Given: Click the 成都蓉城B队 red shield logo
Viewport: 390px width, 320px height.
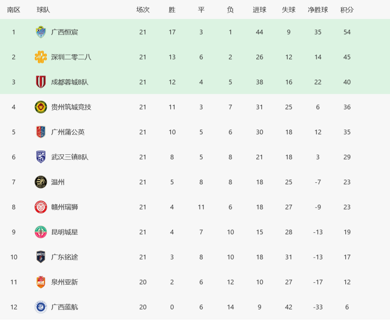Looking at the screenshot, I should (41, 82).
